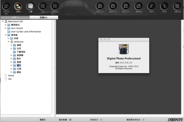Expand the 音樂 folder arrow
Screen dimensions: 184x122
click(x=11, y=62)
